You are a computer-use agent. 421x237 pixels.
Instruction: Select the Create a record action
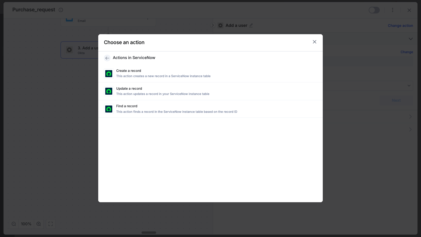coord(210,73)
